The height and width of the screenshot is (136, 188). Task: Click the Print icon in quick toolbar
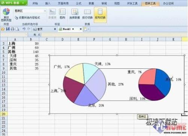pos(12,29)
